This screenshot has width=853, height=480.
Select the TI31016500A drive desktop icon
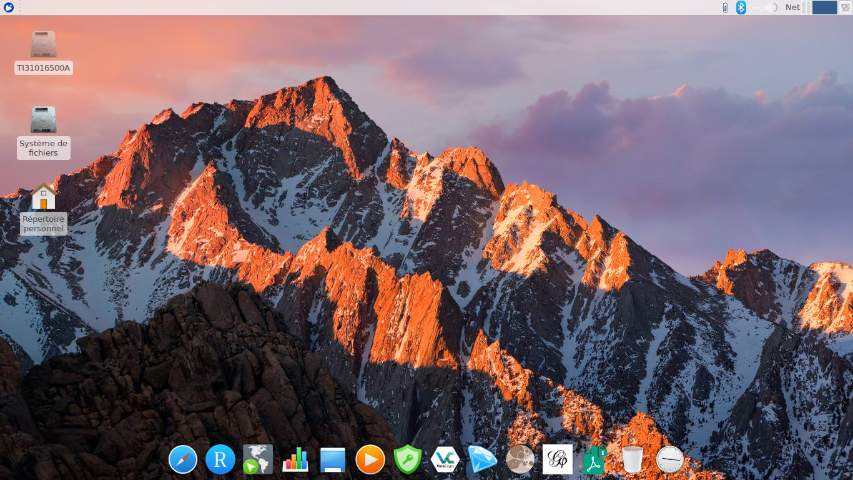(44, 45)
